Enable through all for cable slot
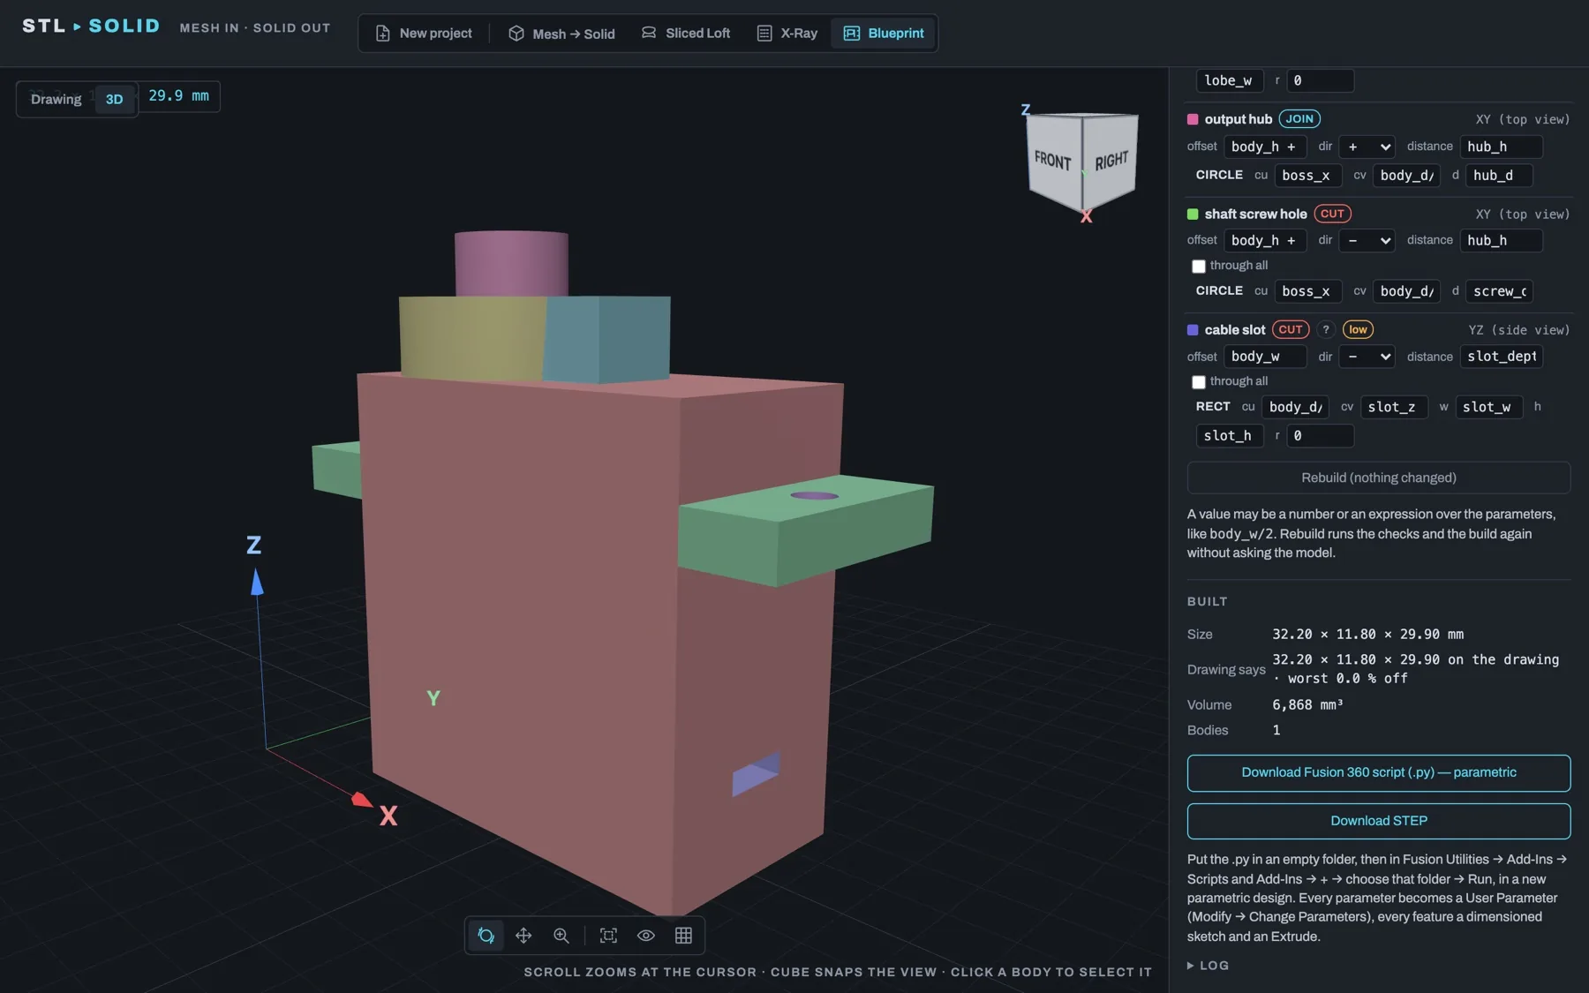1589x993 pixels. click(1198, 382)
